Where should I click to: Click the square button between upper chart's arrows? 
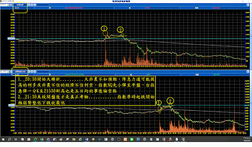point(32,5)
